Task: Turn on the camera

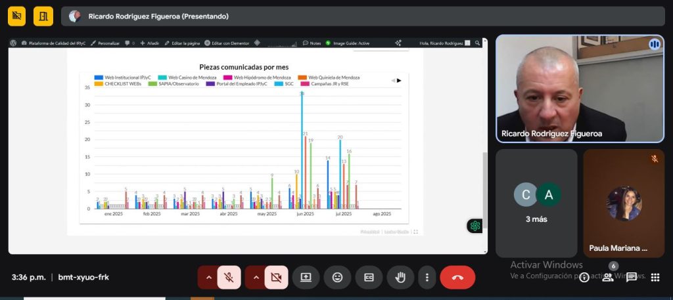Action: click(277, 277)
